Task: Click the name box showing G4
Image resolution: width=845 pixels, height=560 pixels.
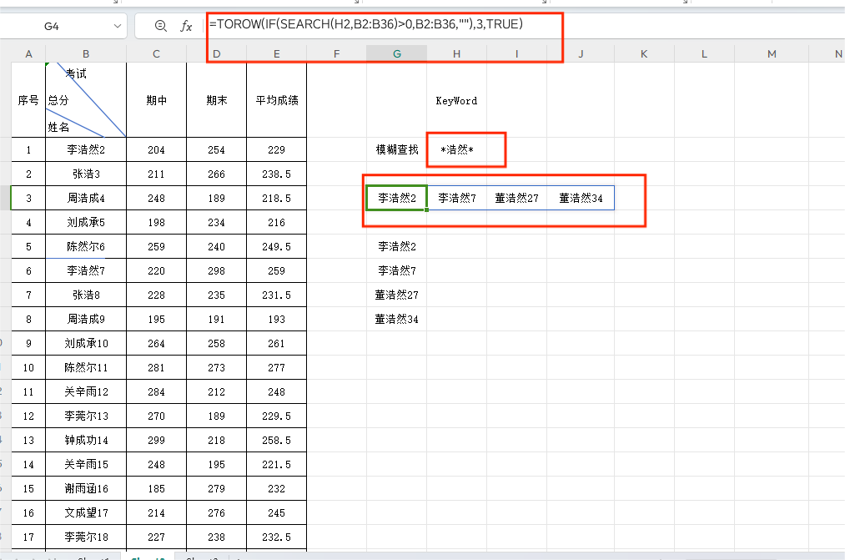Action: (x=52, y=26)
